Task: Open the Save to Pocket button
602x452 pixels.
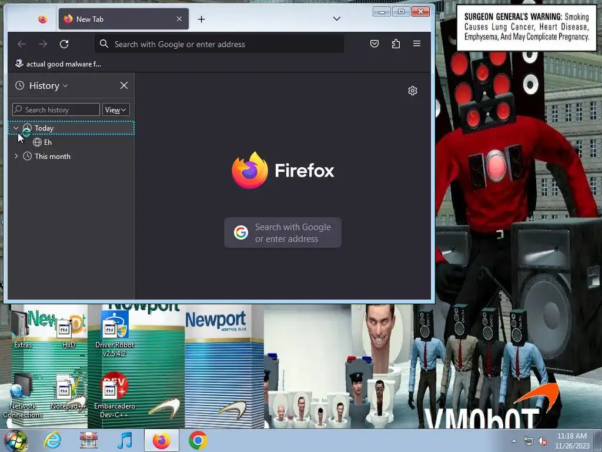Action: click(374, 44)
